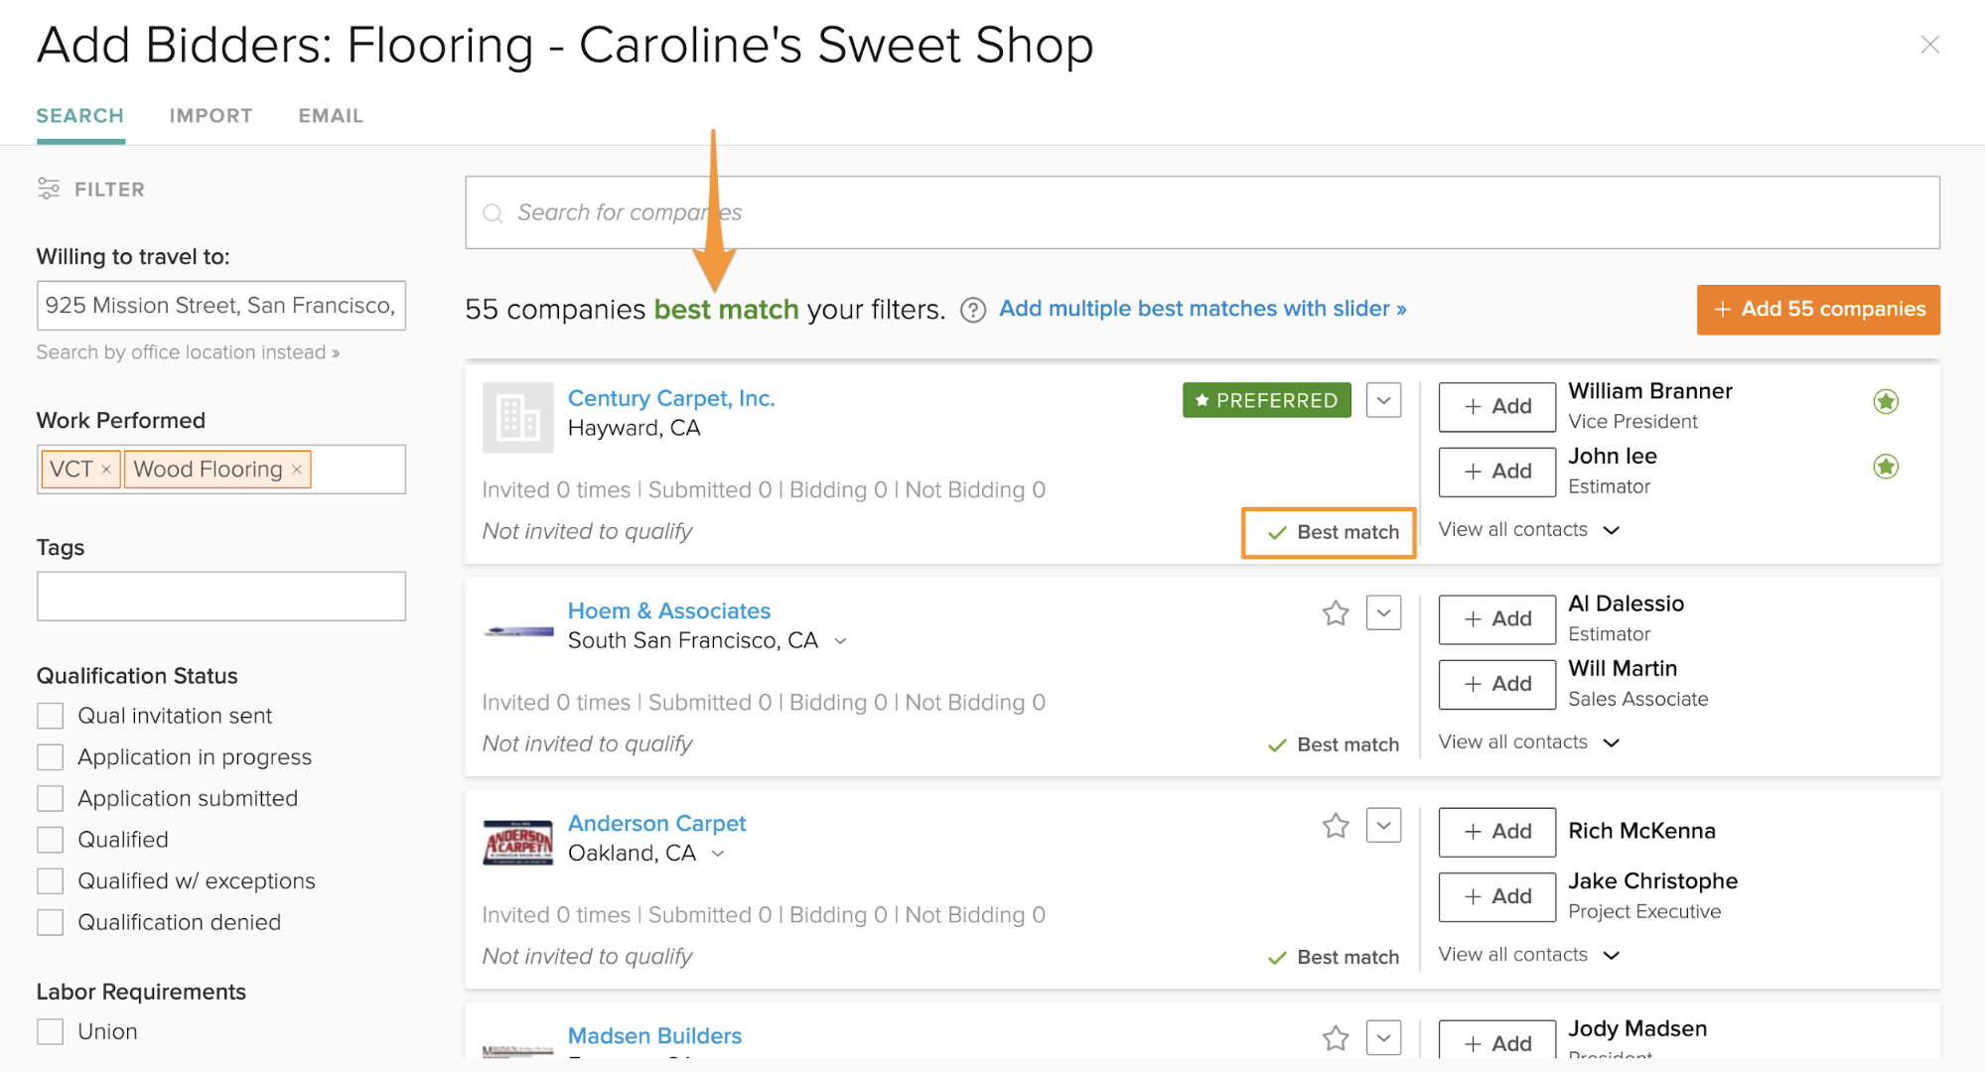Screen dimensions: 1985x1074
Task: Switch to the Email tab
Action: pyautogui.click(x=331, y=116)
